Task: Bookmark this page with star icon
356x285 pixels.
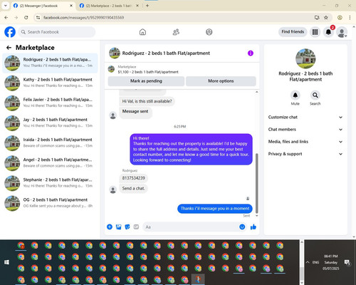Action: (x=326, y=17)
